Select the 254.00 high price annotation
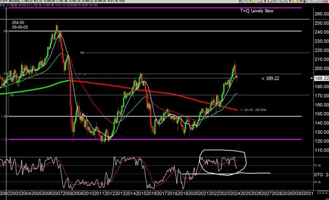 pos(18,23)
